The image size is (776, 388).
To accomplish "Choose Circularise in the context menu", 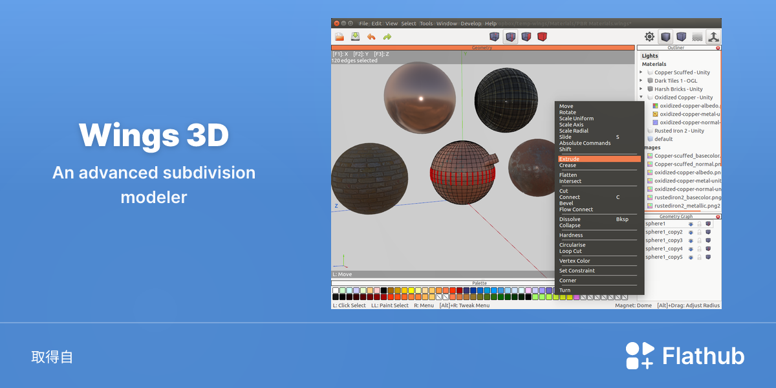I will pos(572,245).
